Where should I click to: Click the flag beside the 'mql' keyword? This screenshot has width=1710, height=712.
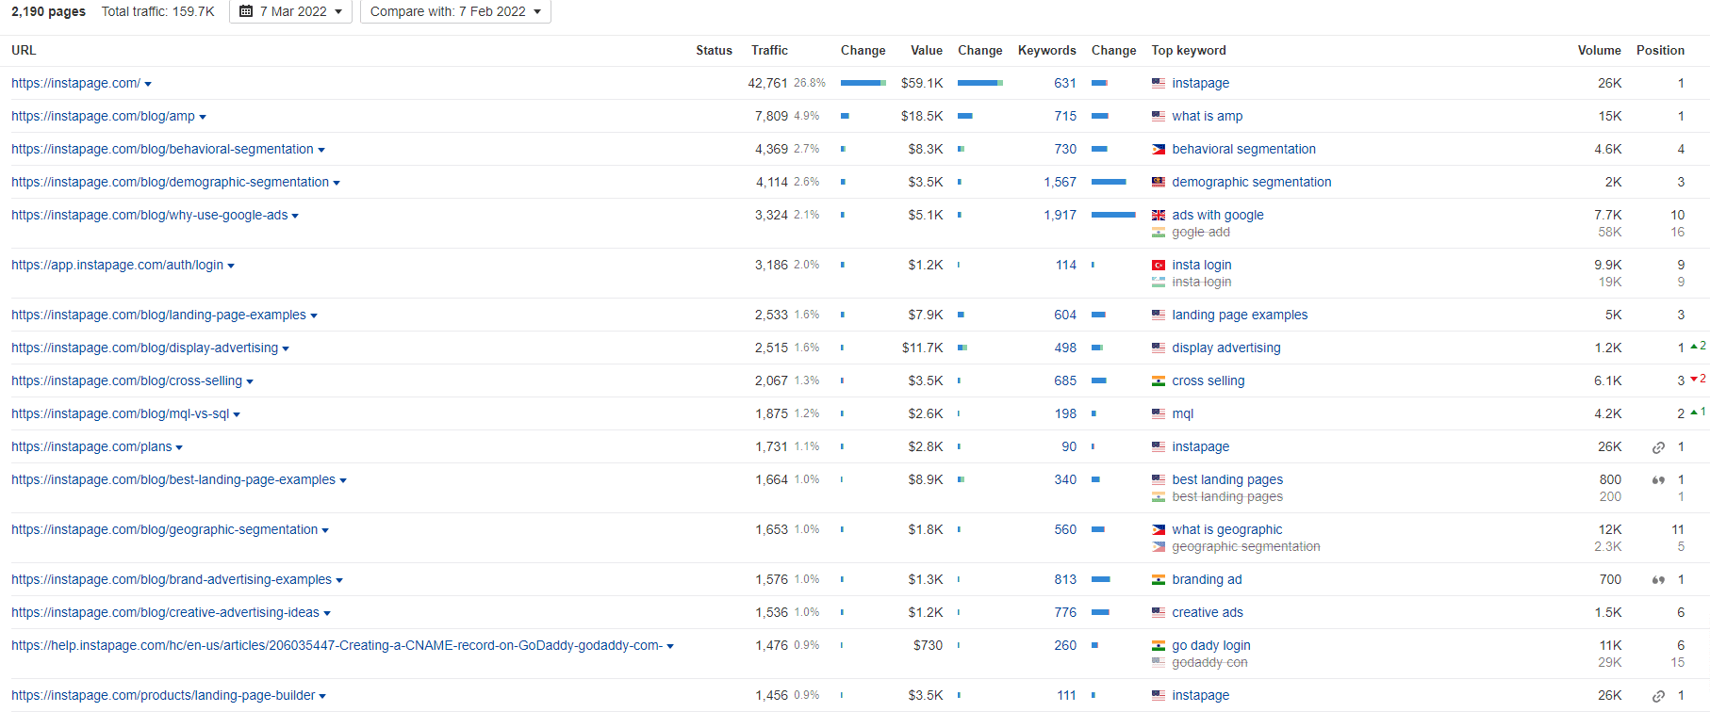[x=1158, y=413]
